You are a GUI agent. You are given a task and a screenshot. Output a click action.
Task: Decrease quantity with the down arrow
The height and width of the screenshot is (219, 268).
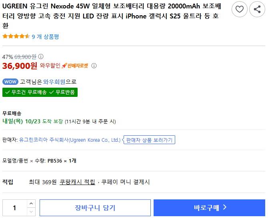(31, 212)
